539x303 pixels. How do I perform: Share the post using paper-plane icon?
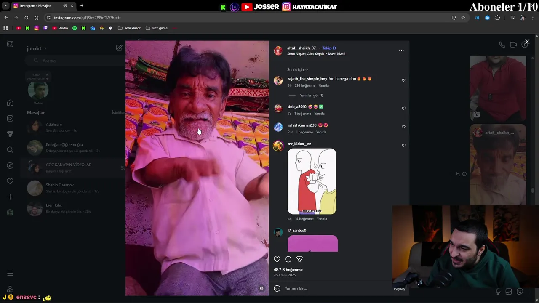[x=299, y=259]
